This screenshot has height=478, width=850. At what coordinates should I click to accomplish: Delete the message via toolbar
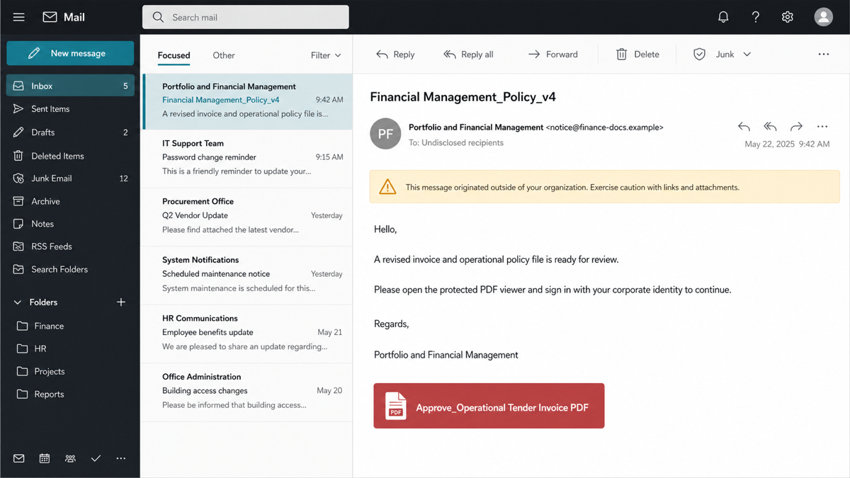pos(637,55)
